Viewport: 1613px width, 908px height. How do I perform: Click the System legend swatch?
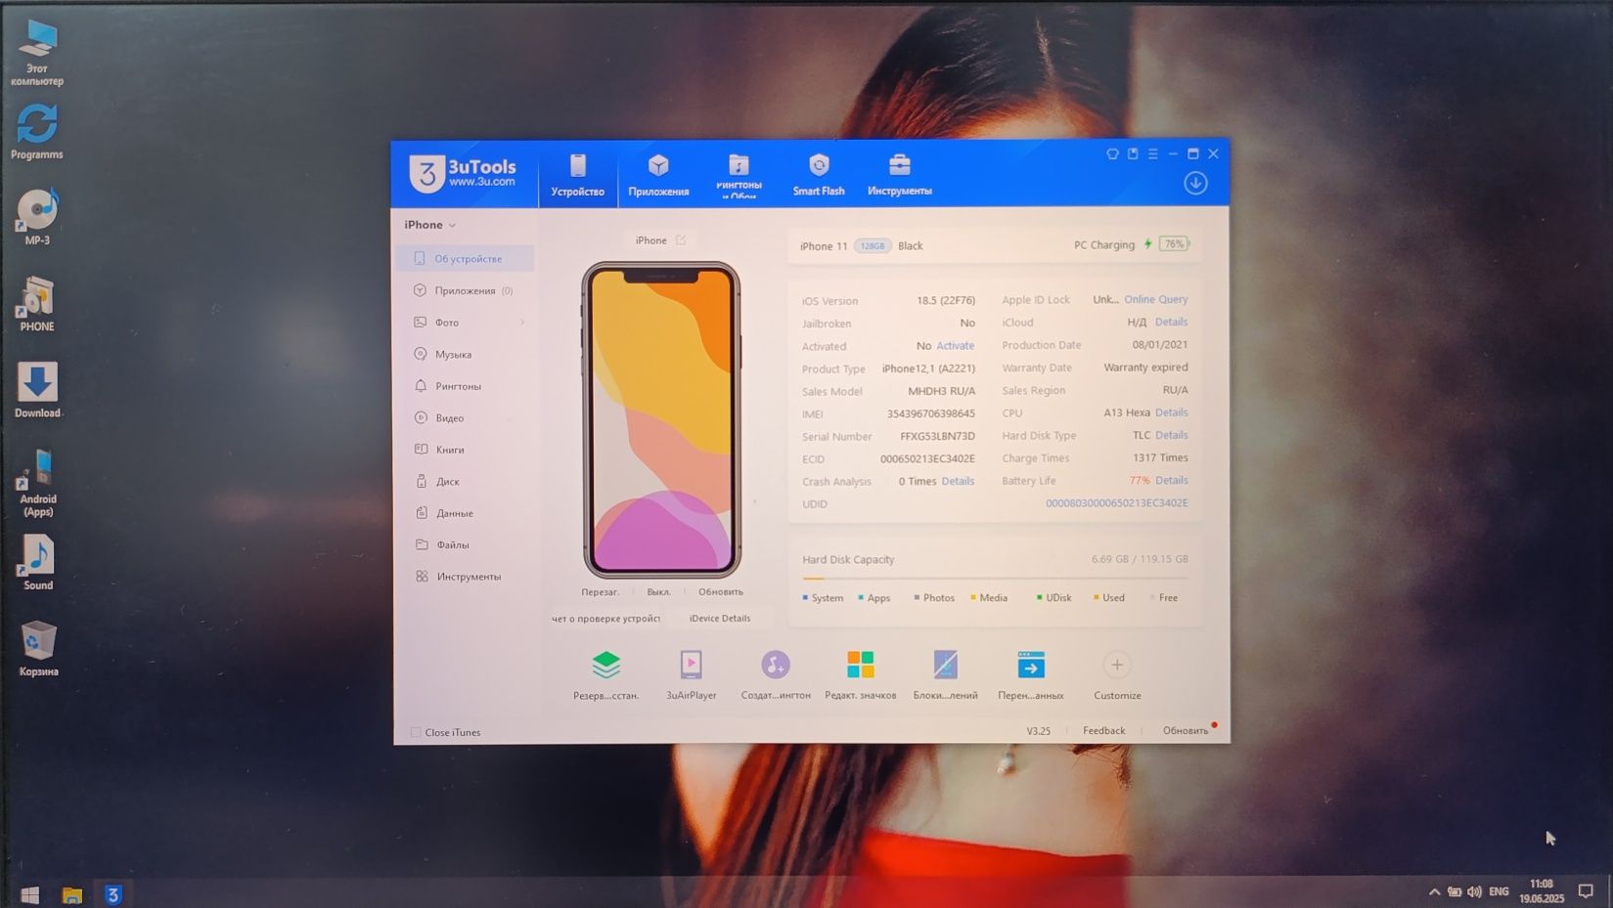(805, 597)
